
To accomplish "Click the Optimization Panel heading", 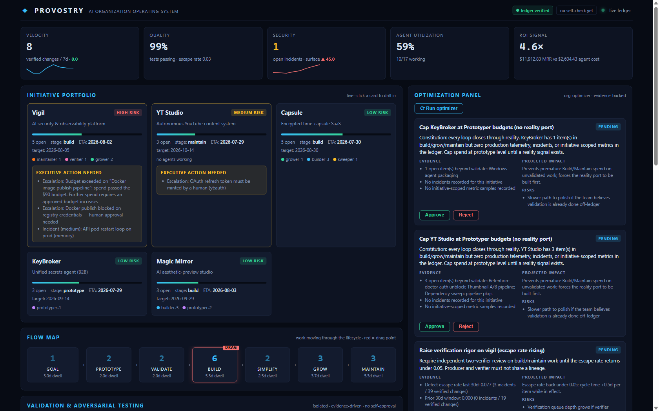I will (x=448, y=95).
